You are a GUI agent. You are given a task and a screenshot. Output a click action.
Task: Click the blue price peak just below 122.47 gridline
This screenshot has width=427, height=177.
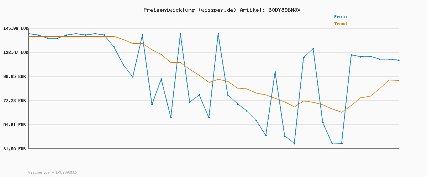coord(313,48)
